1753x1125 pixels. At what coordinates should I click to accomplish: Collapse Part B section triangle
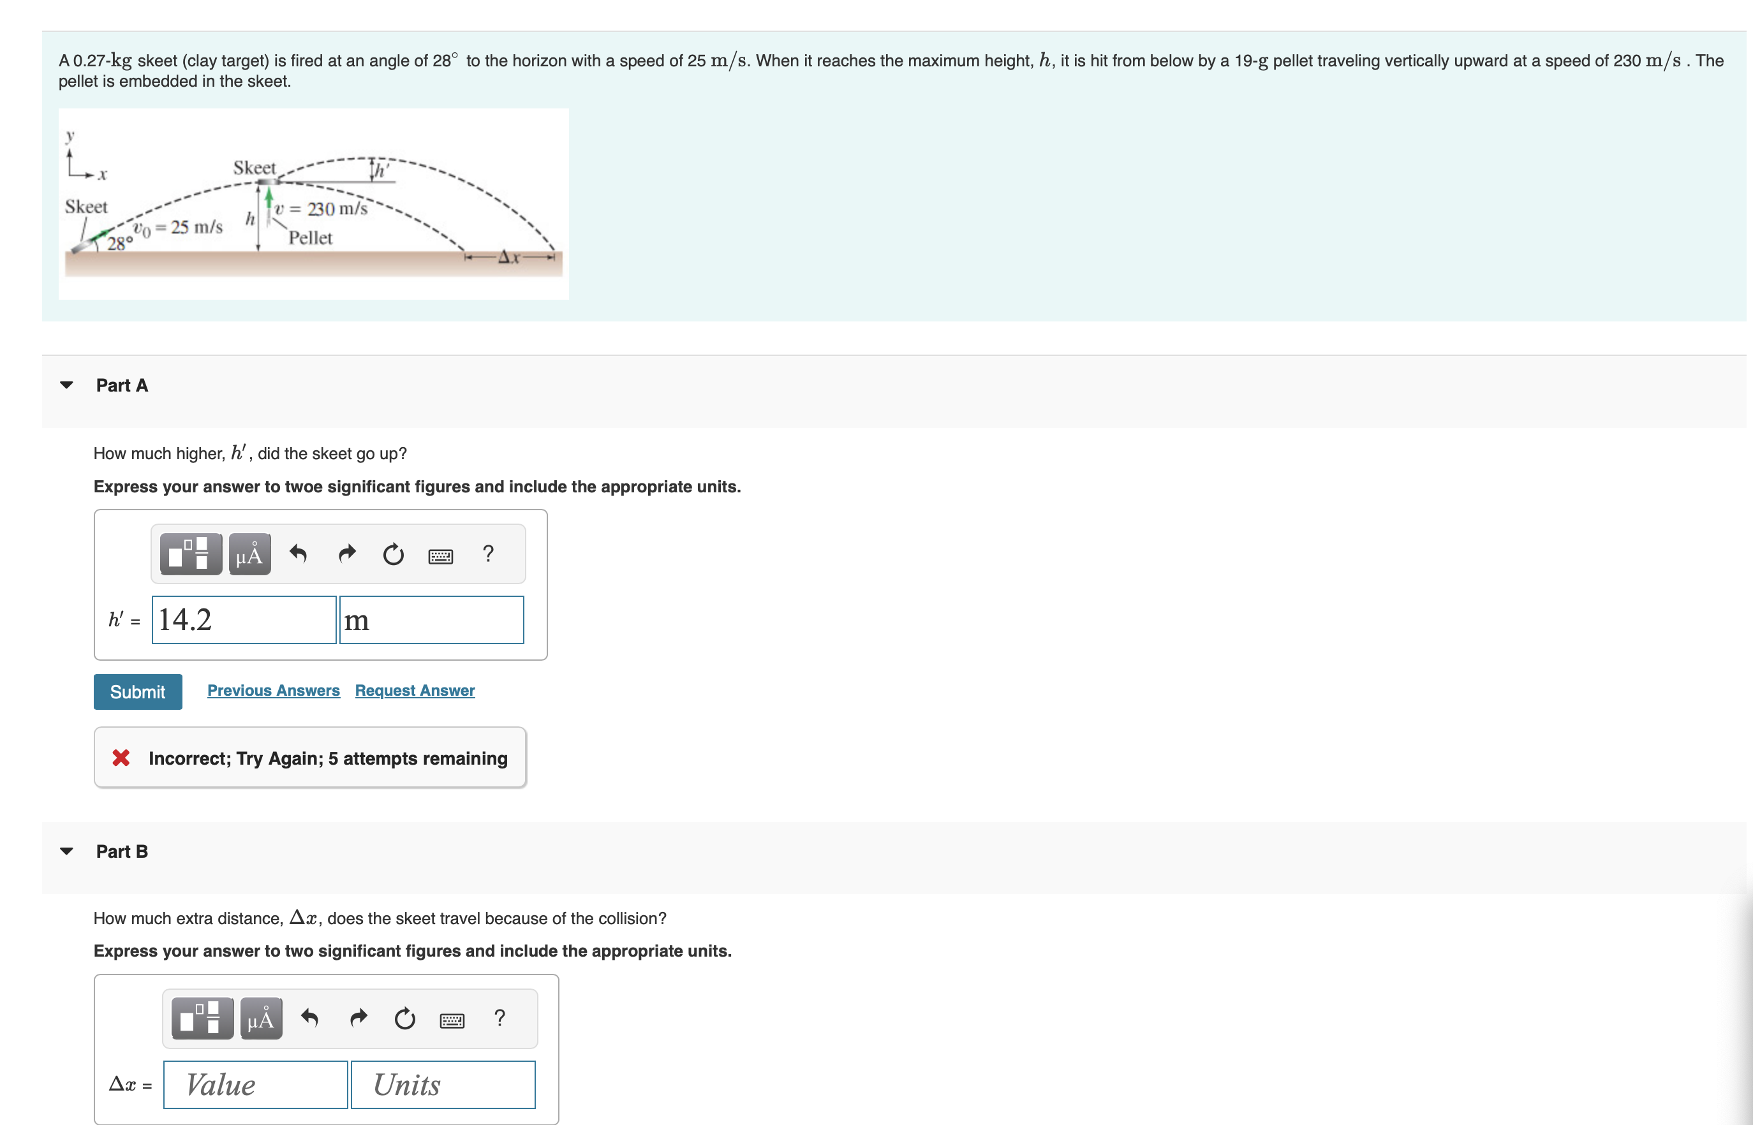tap(66, 851)
